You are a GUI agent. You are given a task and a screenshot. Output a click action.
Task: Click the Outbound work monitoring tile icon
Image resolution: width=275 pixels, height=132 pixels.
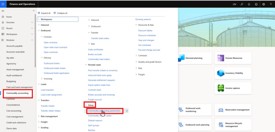click(181, 110)
